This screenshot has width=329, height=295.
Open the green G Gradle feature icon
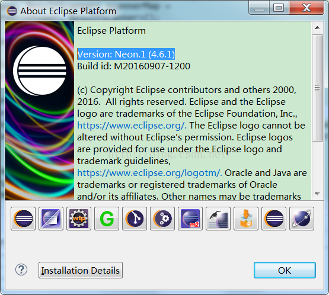107,219
